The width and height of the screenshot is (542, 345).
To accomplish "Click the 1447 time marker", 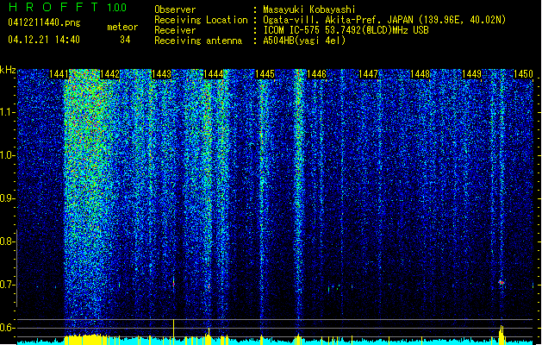I will 369,74.
